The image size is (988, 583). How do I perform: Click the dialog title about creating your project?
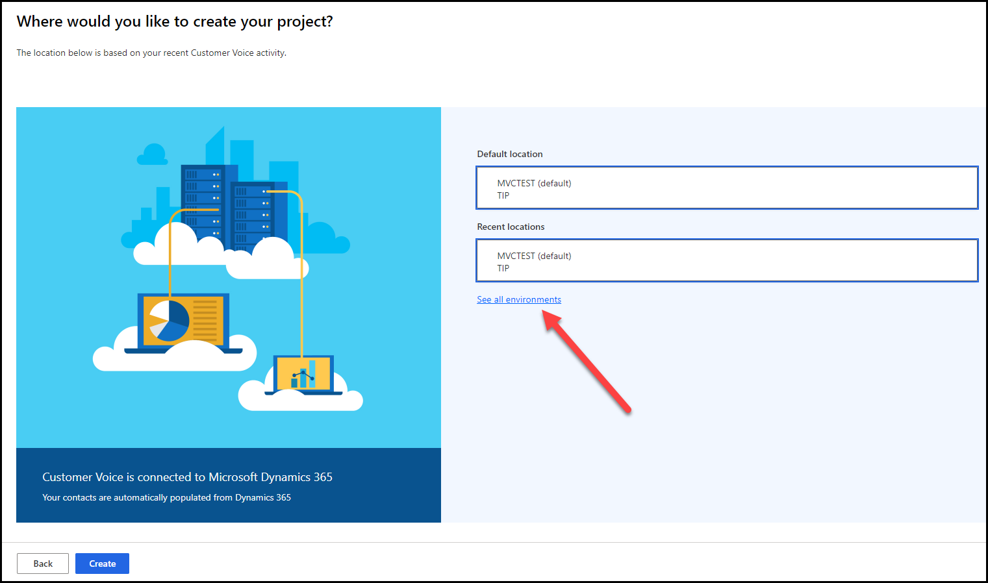tap(175, 21)
